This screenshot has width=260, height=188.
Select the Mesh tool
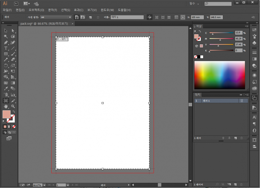click(6, 83)
